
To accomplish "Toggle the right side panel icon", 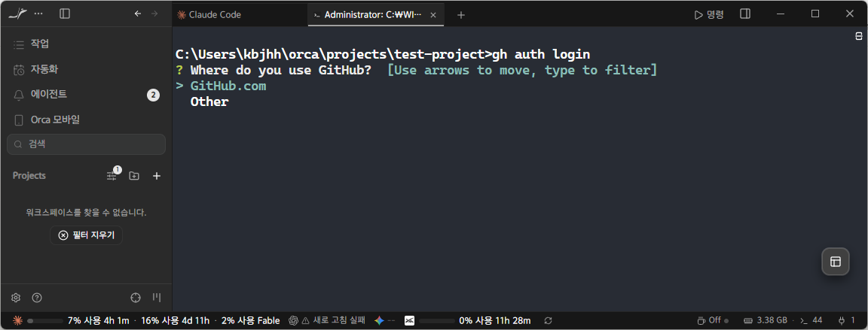I will [745, 14].
